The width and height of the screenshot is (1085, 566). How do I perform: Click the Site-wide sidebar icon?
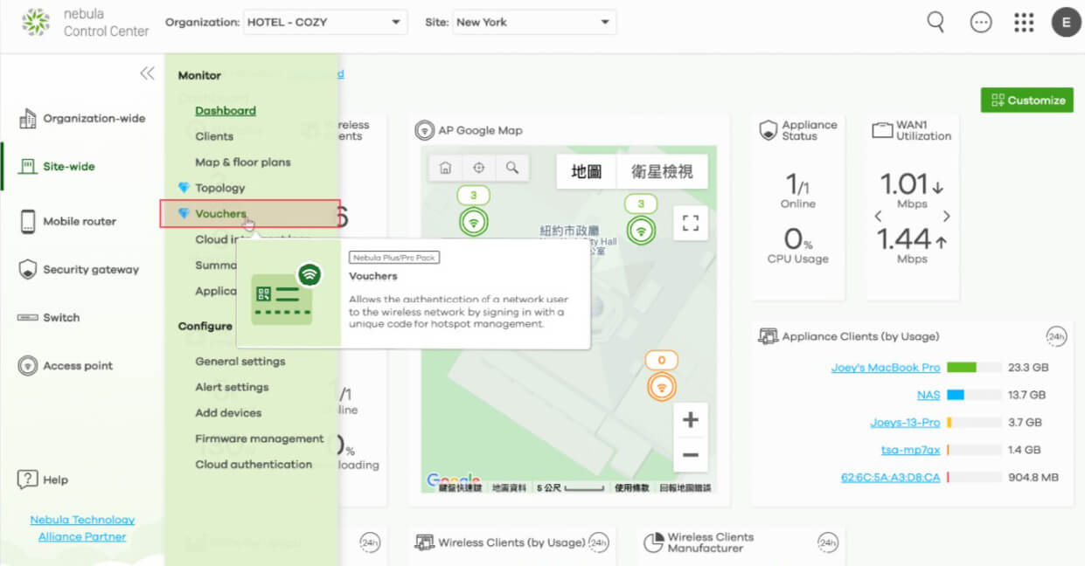click(x=28, y=166)
